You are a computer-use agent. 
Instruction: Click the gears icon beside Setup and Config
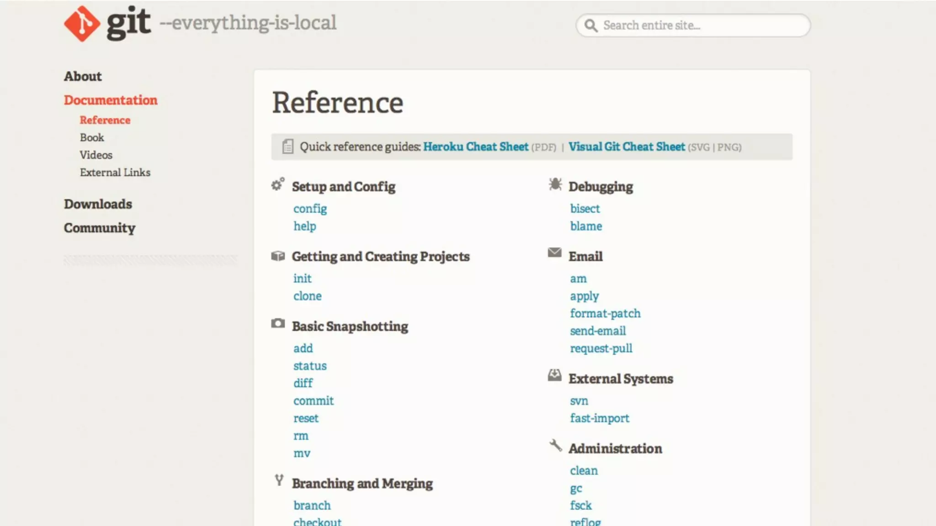click(x=277, y=184)
